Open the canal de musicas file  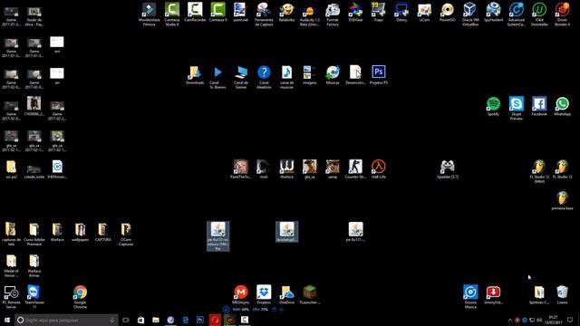(x=286, y=77)
